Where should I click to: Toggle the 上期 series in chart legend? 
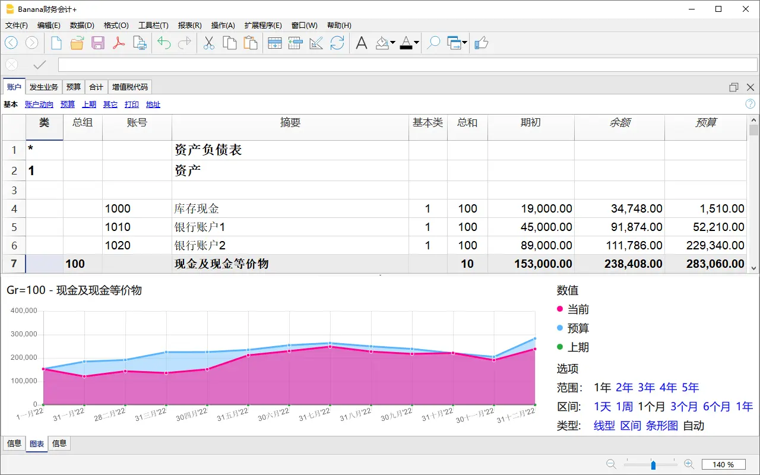[578, 347]
